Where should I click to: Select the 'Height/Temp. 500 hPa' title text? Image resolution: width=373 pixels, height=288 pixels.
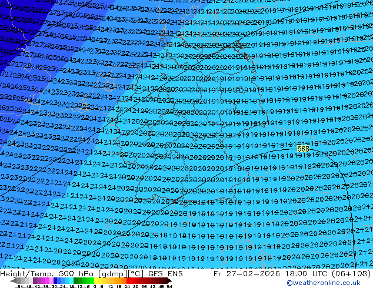tap(47, 274)
